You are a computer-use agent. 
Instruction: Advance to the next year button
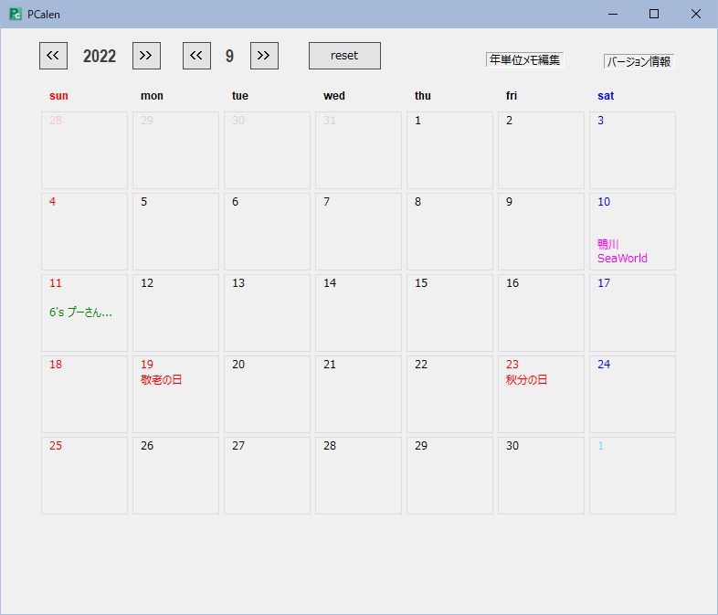tap(146, 56)
